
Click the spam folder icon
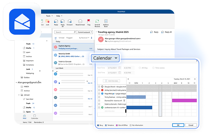coord(24,52)
